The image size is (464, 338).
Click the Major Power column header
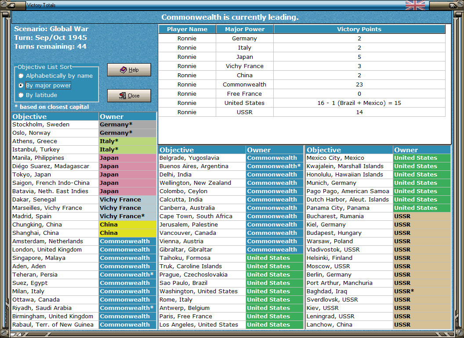(x=245, y=29)
